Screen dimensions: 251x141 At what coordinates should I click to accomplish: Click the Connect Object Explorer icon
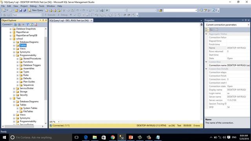tap(16, 24)
